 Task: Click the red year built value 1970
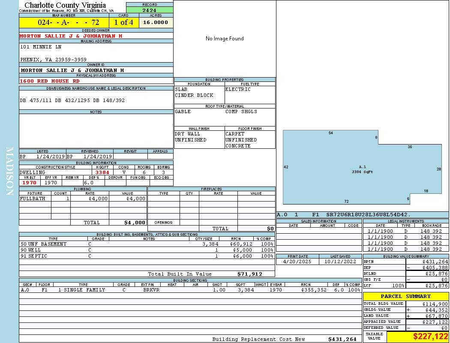[30, 183]
